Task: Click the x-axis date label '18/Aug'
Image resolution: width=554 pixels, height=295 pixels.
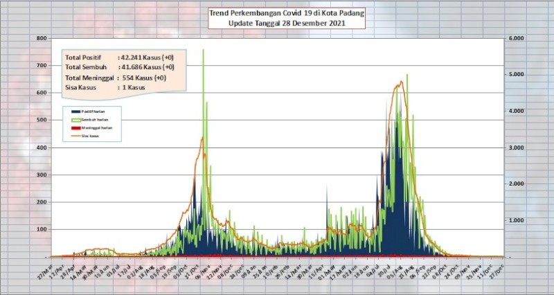Action: (146, 271)
